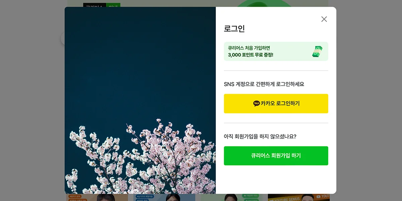Open the green-tagged course thumbnail at the bottom
Screen dimensions: 402x201
pyautogui.click(x=231, y=198)
